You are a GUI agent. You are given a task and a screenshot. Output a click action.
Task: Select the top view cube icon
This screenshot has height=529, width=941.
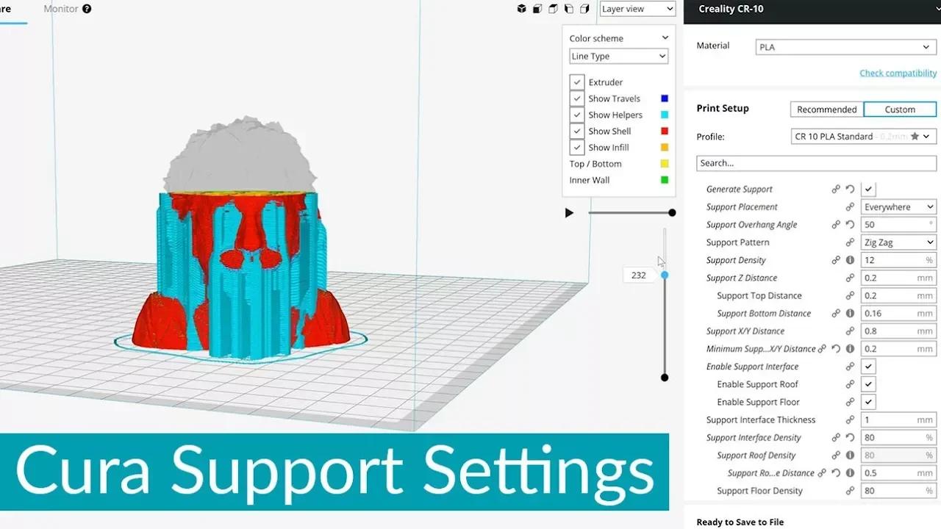(x=553, y=9)
